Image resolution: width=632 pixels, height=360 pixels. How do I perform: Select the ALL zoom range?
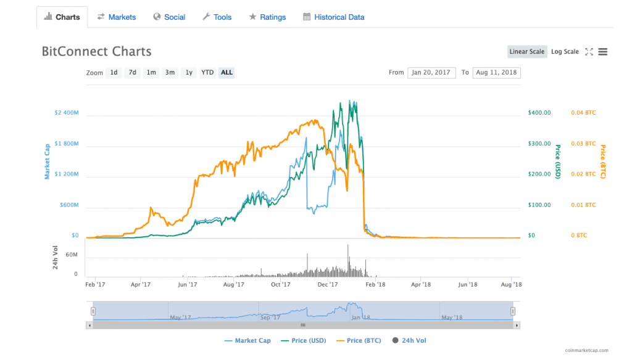click(x=226, y=72)
